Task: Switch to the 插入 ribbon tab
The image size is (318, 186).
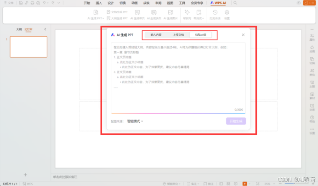Action: [x=99, y=3]
